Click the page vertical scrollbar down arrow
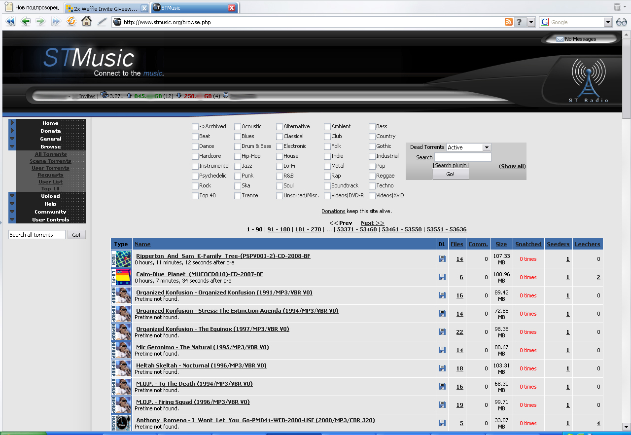Screen dimensions: 631x435 tap(626, 427)
